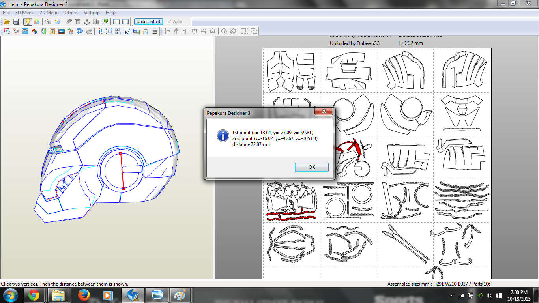
Task: Click the bottom red vertex on helmet
Action: [x=124, y=189]
